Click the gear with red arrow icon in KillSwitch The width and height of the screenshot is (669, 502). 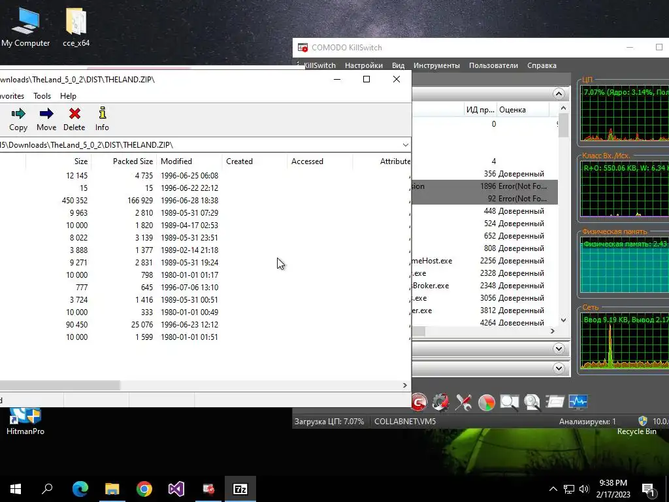[440, 402]
